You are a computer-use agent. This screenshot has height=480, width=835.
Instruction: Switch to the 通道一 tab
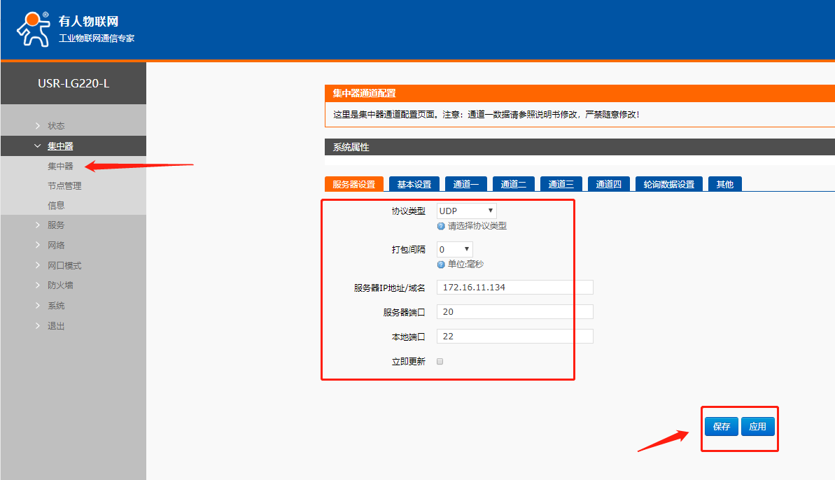(465, 184)
